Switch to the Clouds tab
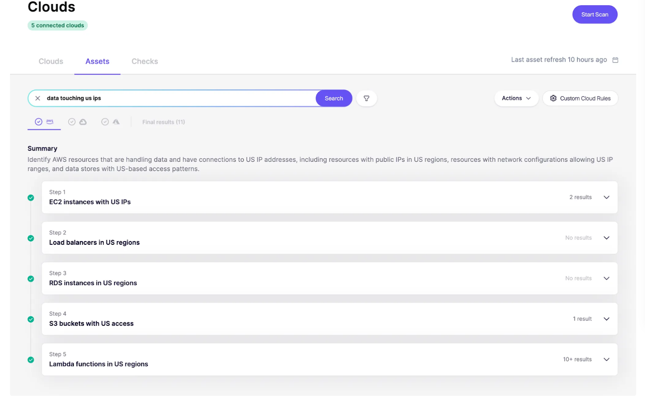The image size is (645, 407). 51,62
